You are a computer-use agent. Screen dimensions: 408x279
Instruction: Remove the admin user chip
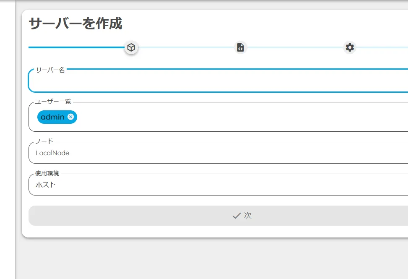point(71,117)
